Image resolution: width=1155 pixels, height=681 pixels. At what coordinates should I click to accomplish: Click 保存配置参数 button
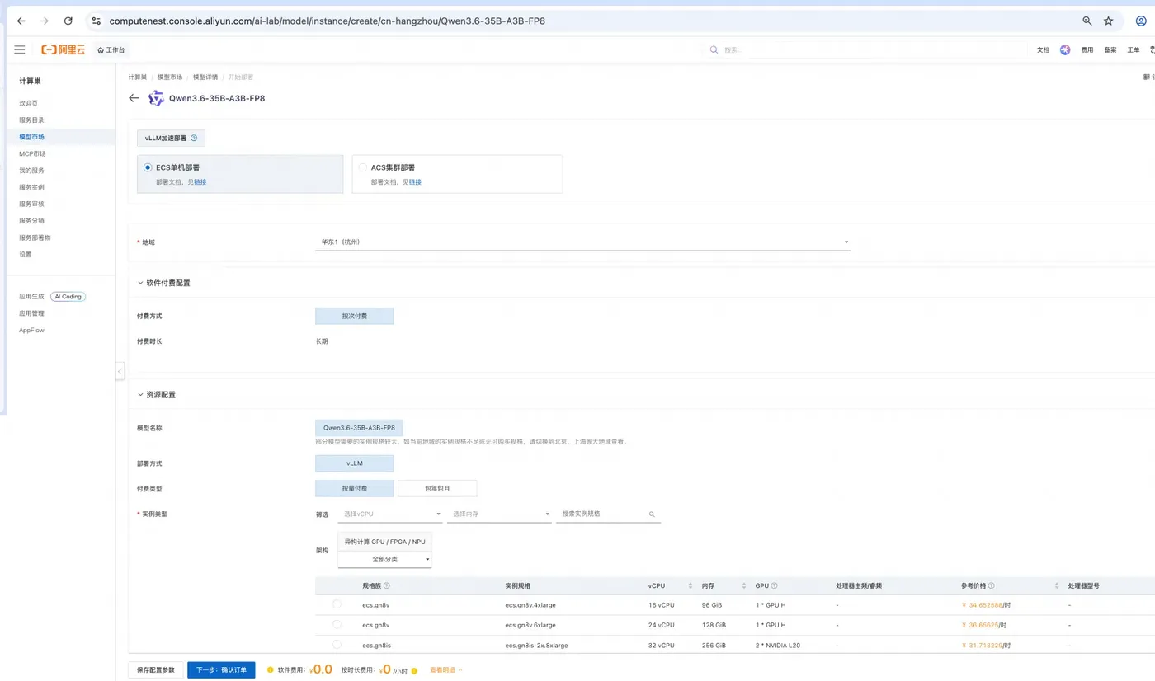click(156, 670)
